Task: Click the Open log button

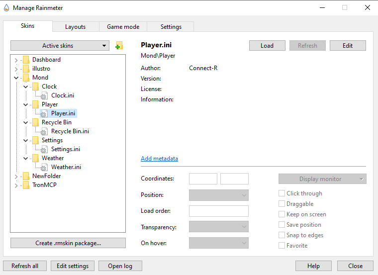Action: pos(120,266)
